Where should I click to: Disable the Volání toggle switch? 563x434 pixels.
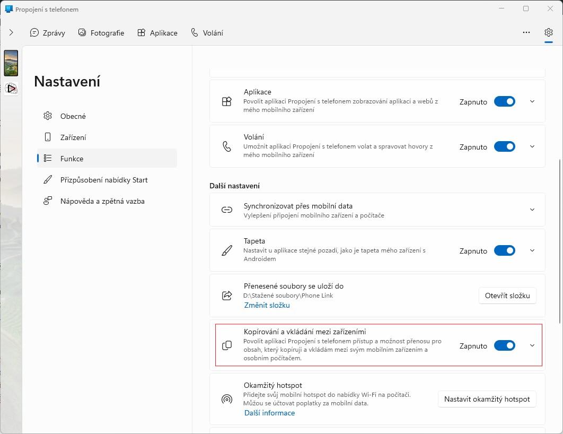[x=505, y=146]
